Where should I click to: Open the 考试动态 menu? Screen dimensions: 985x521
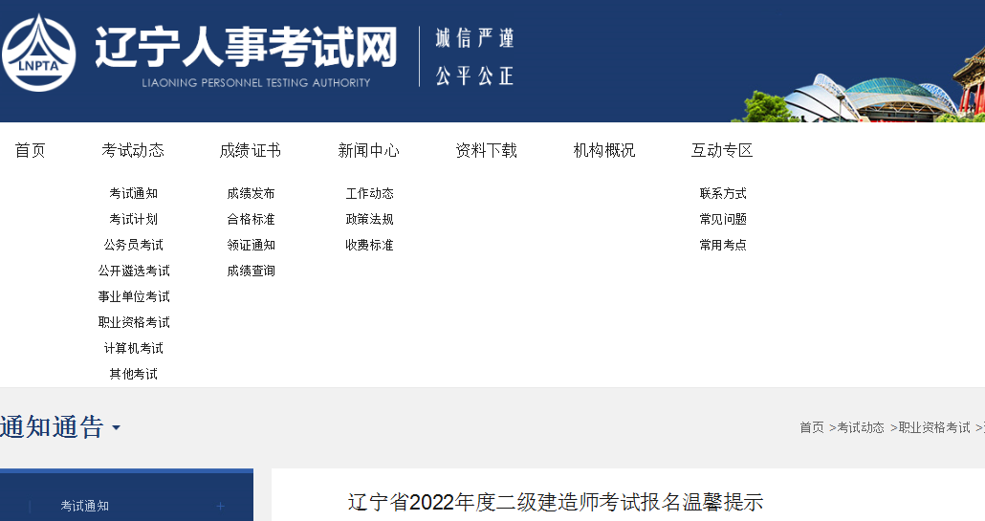(x=133, y=150)
